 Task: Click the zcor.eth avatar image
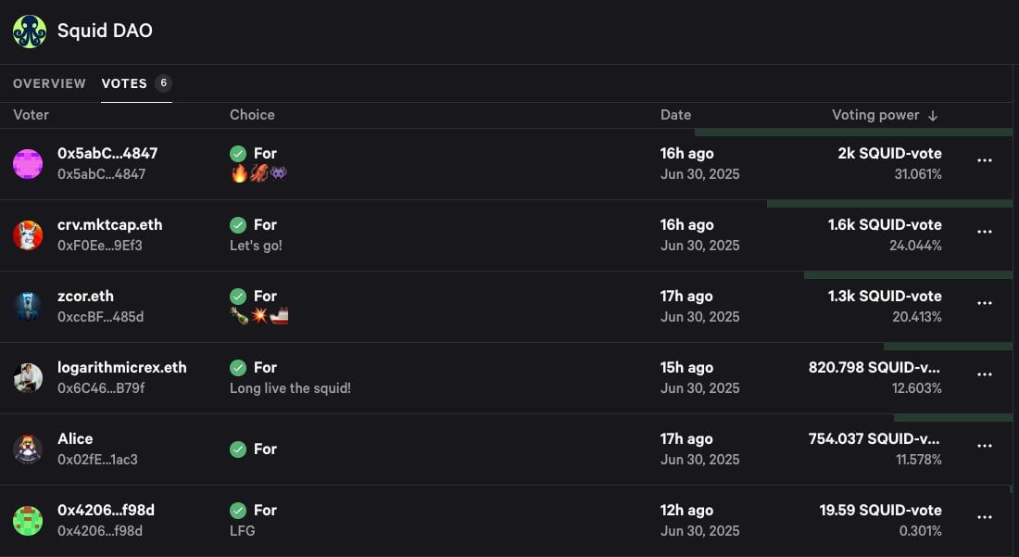[28, 307]
